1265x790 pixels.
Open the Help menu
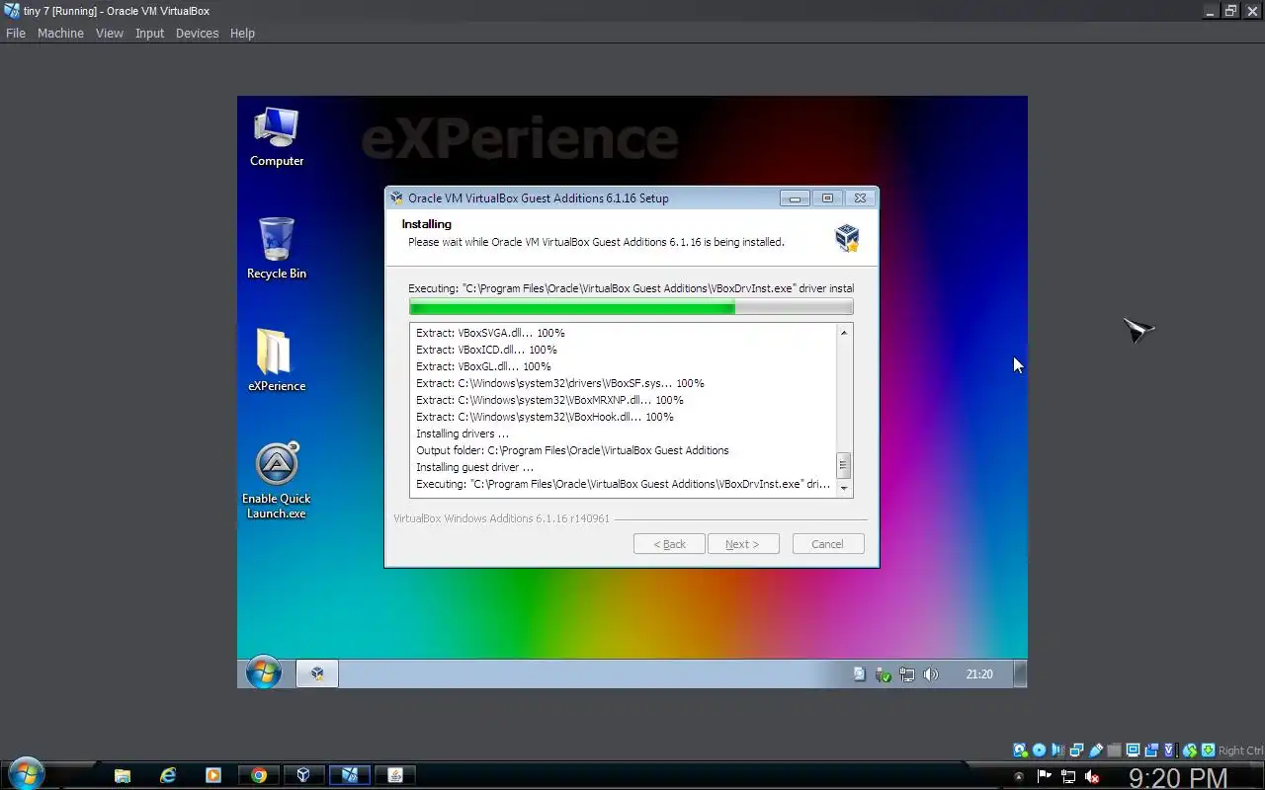[x=242, y=33]
